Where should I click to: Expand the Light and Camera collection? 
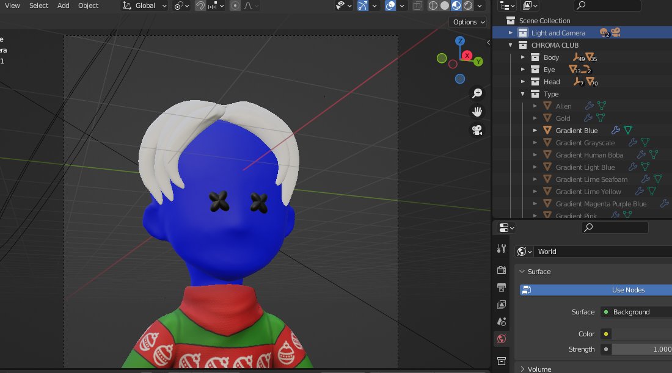511,33
